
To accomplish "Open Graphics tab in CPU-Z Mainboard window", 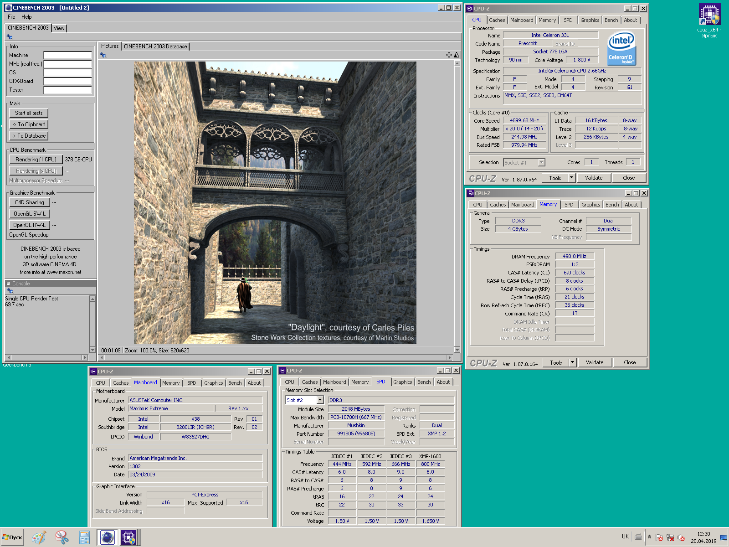I will click(x=213, y=383).
